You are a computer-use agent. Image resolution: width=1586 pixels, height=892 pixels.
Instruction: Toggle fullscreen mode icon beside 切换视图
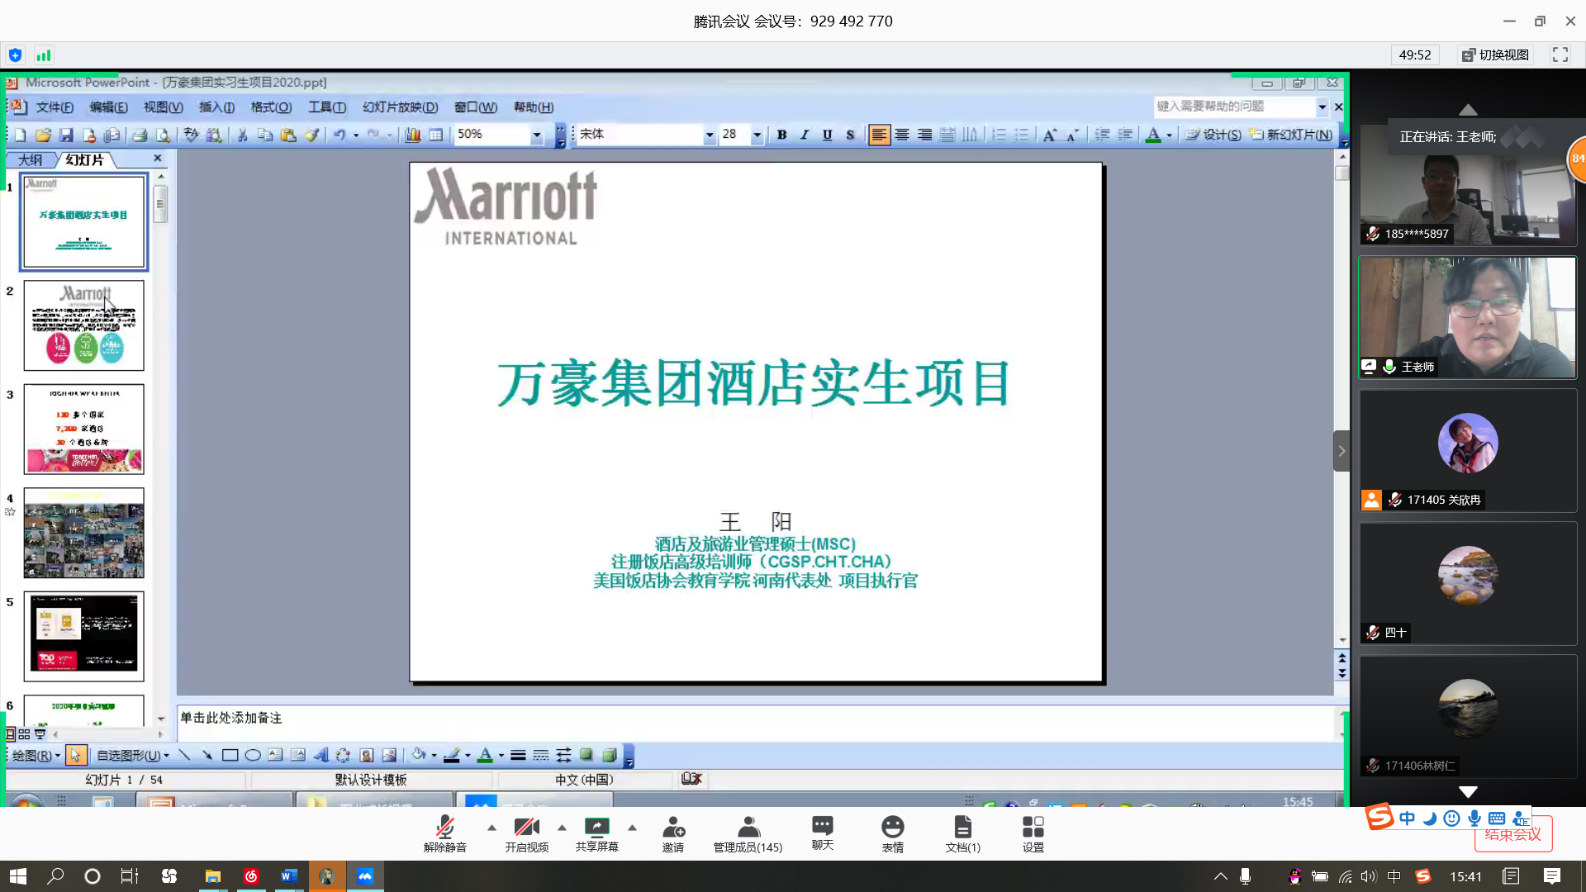(x=1560, y=55)
